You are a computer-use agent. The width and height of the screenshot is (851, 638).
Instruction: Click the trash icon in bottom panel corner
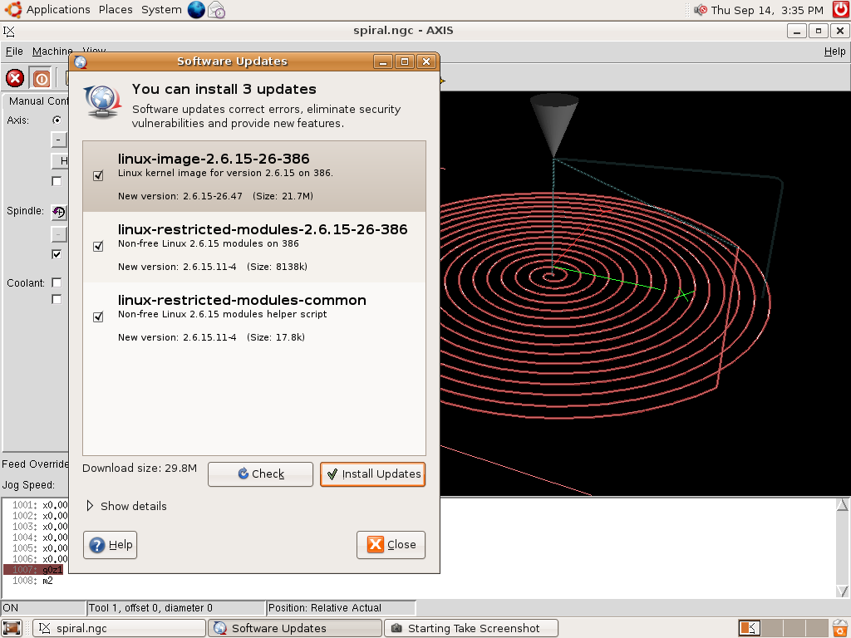click(x=841, y=628)
